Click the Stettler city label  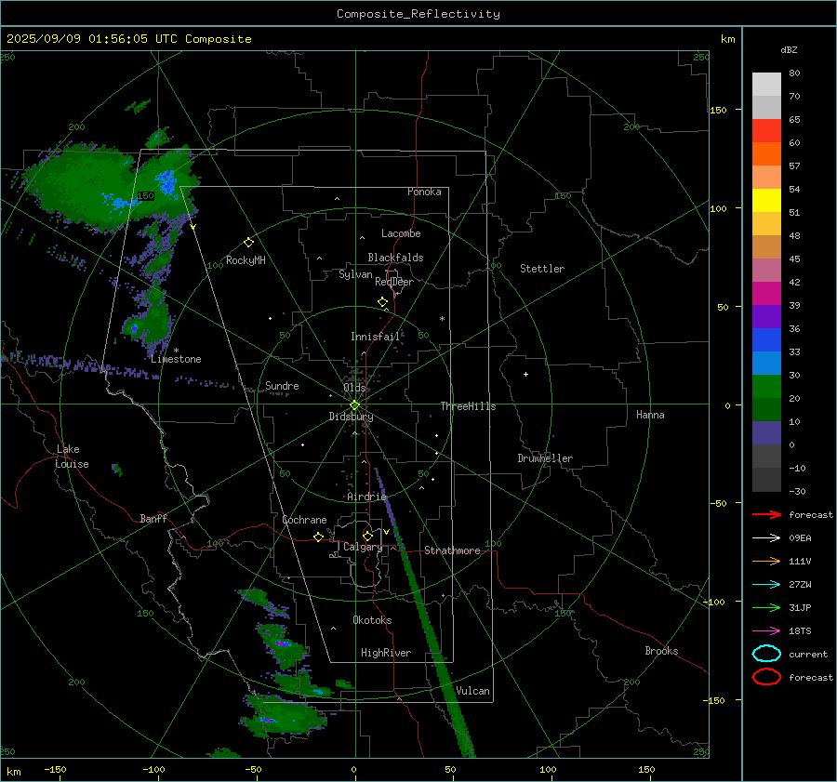coord(542,269)
